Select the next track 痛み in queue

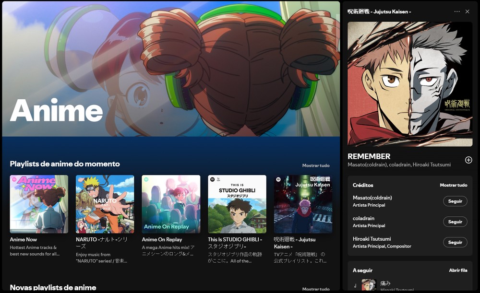click(x=385, y=283)
